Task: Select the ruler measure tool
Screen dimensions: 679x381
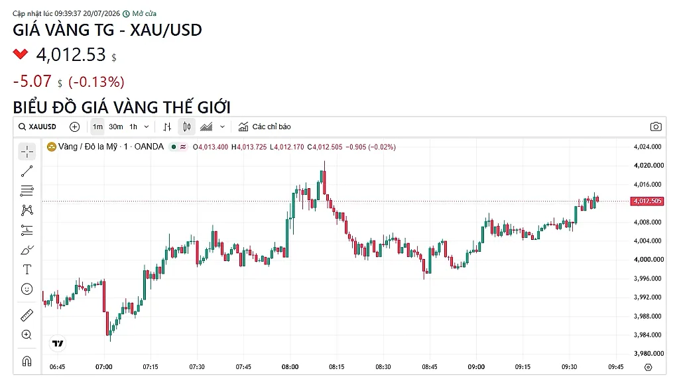Action: point(27,315)
